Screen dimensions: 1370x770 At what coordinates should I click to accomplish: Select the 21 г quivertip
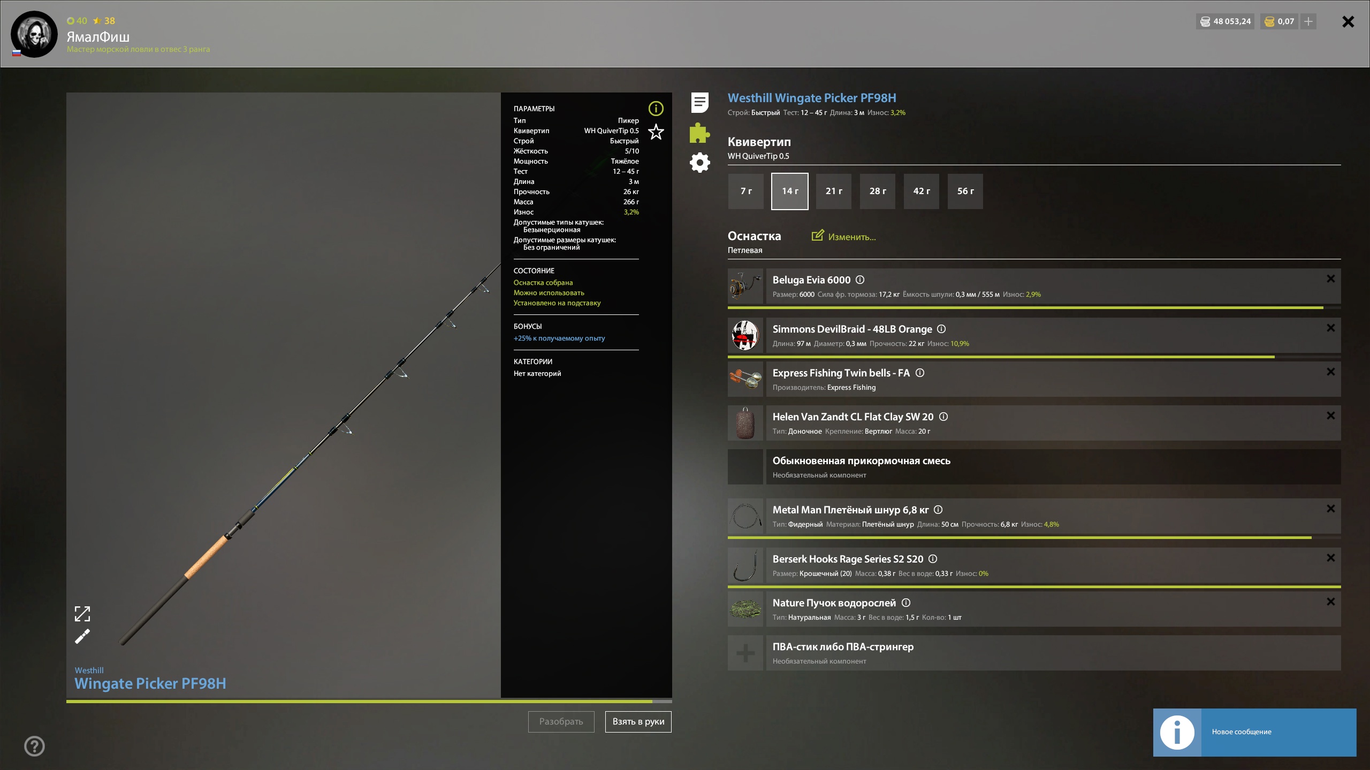pyautogui.click(x=834, y=191)
